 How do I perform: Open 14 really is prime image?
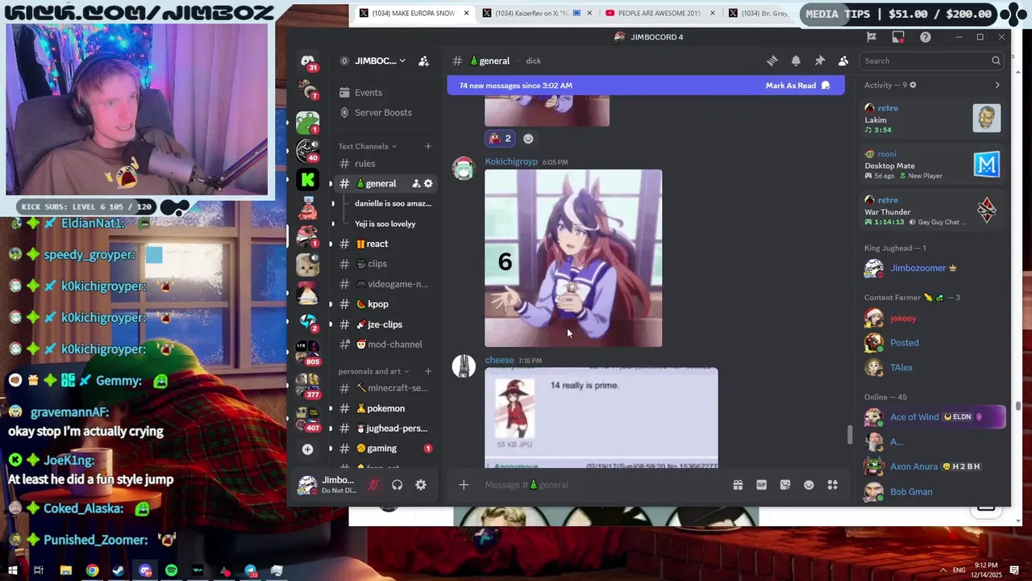(x=601, y=418)
